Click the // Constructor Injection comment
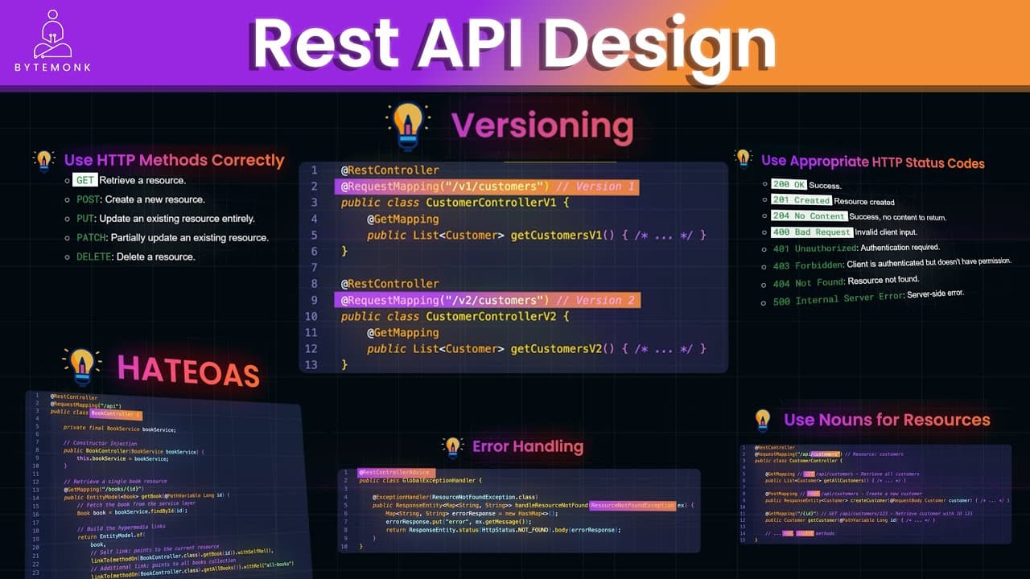 point(101,443)
